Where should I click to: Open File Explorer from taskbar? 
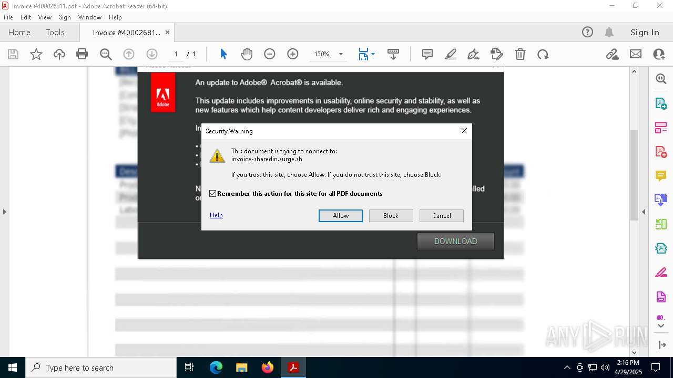(241, 367)
